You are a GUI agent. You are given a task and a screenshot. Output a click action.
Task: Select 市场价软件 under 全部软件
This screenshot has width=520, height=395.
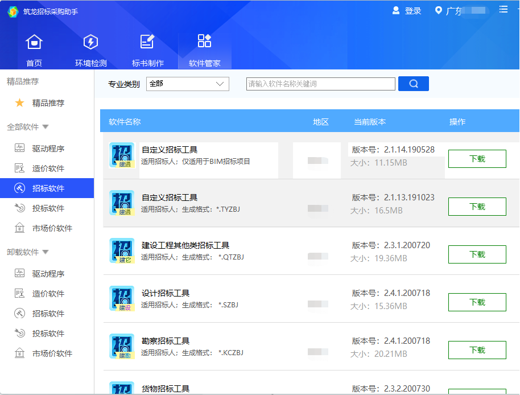click(x=52, y=228)
